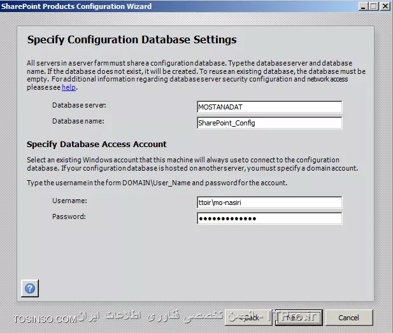
Task: Go to the previous step with Back
Action: tap(248, 318)
